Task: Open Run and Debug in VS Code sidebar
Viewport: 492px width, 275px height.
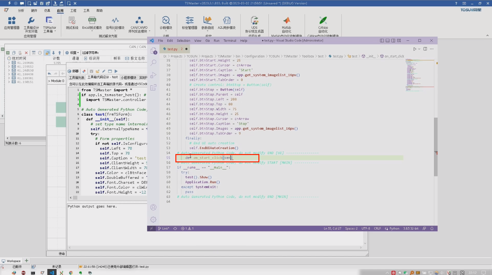Action: point(153,75)
